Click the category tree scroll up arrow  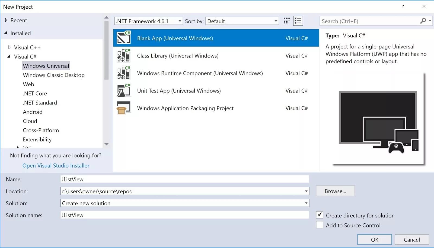106,18
